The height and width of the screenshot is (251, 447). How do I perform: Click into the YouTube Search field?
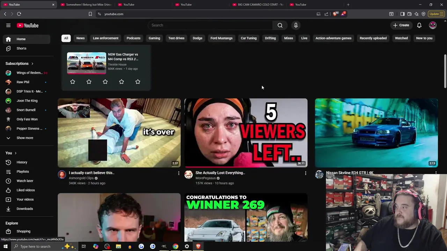(210, 25)
